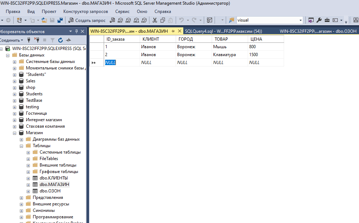359x223 pixels.
Task: Expand the Гостиница database node
Action: point(14,114)
